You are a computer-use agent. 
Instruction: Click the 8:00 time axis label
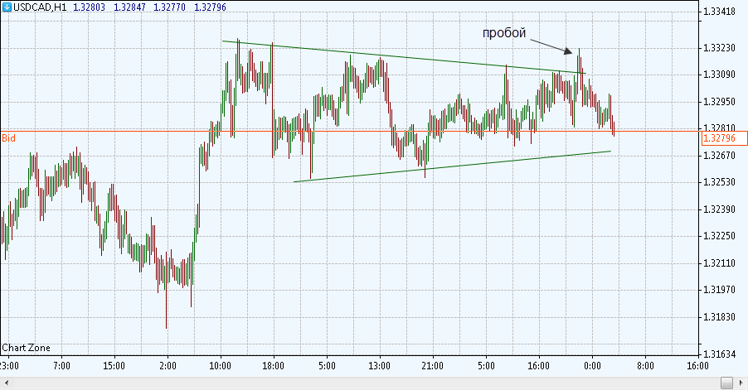(645, 366)
